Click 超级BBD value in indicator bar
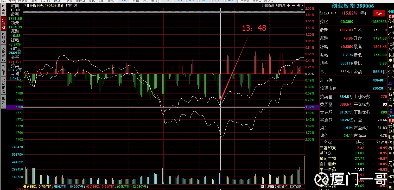394x190 pixels. [x=101, y=187]
